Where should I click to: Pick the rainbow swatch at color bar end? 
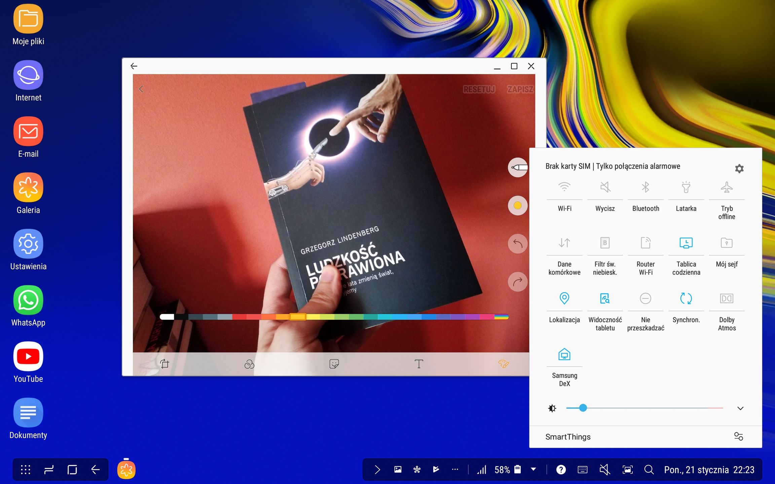(x=502, y=317)
